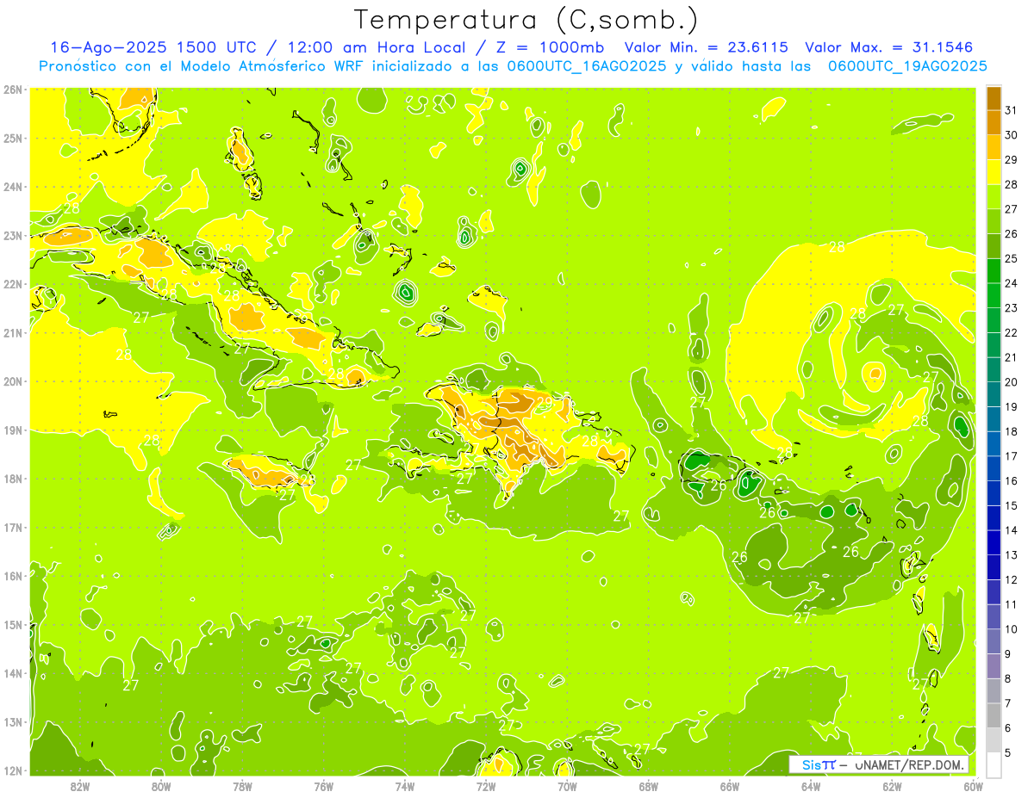Click the 25N latitude axis label
The image size is (1034, 798).
pyautogui.click(x=13, y=138)
